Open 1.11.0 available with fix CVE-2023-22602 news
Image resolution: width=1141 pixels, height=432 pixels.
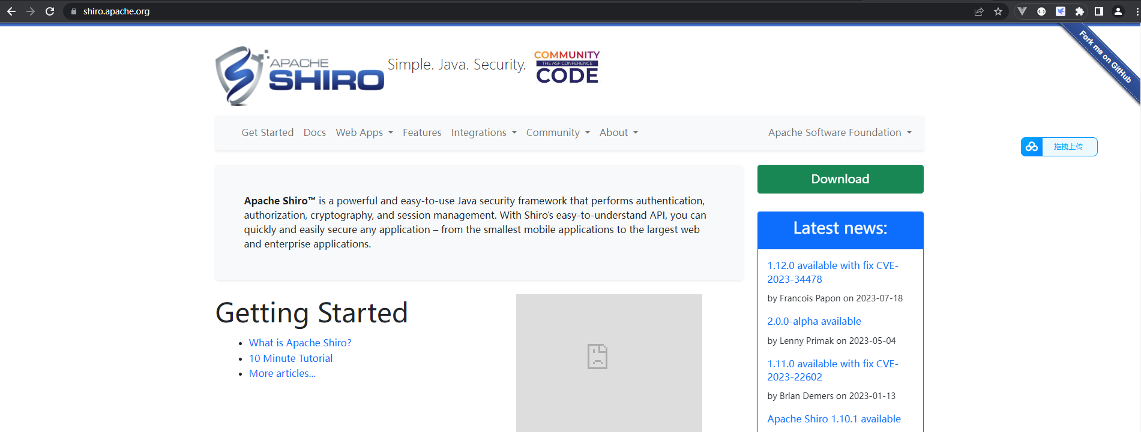[x=832, y=370]
